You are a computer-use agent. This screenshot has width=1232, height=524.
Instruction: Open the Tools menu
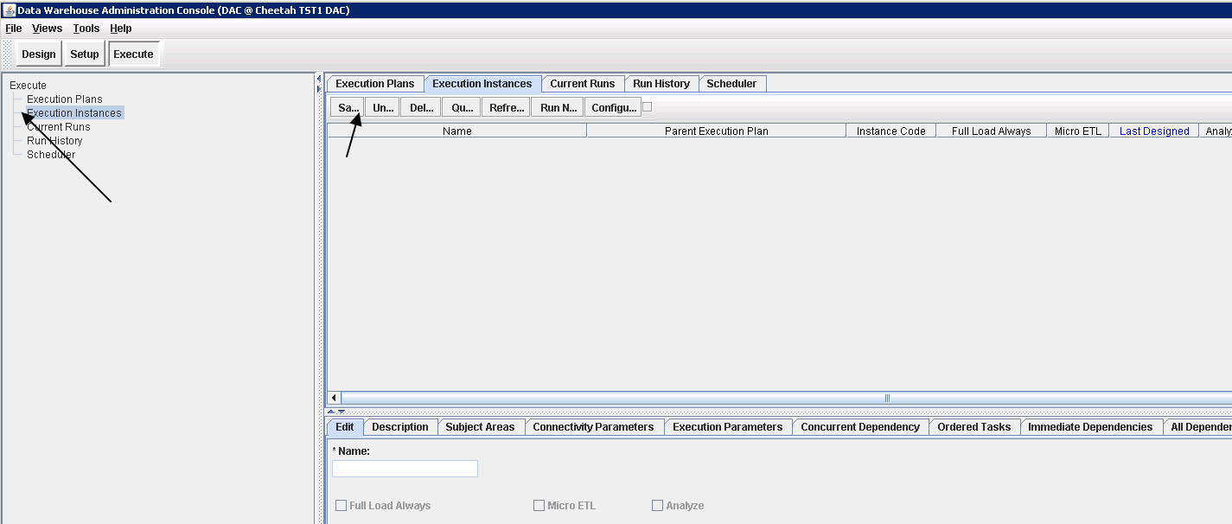pyautogui.click(x=86, y=28)
